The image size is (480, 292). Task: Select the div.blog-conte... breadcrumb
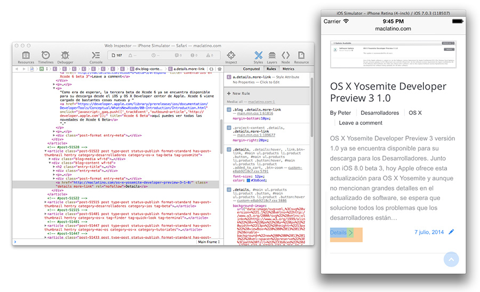[x=146, y=69]
